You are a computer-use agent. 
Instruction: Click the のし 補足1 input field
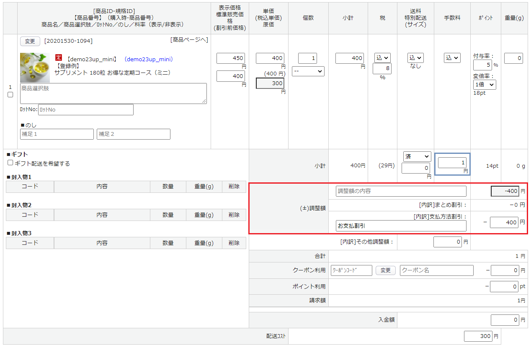coord(57,134)
